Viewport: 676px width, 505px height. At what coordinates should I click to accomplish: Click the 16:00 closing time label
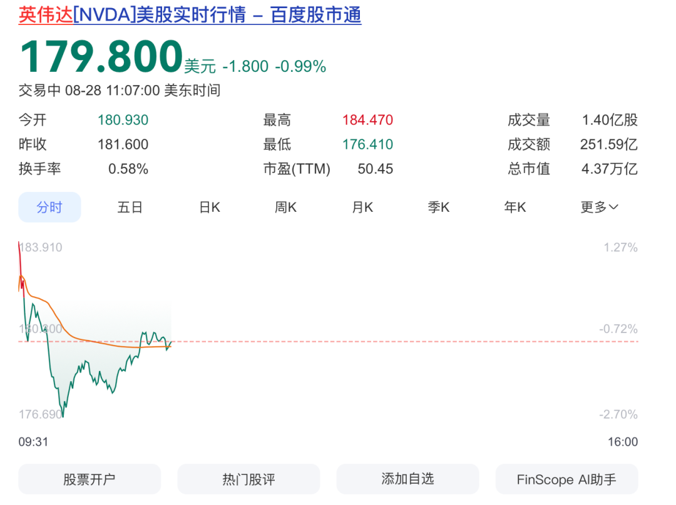tap(623, 442)
